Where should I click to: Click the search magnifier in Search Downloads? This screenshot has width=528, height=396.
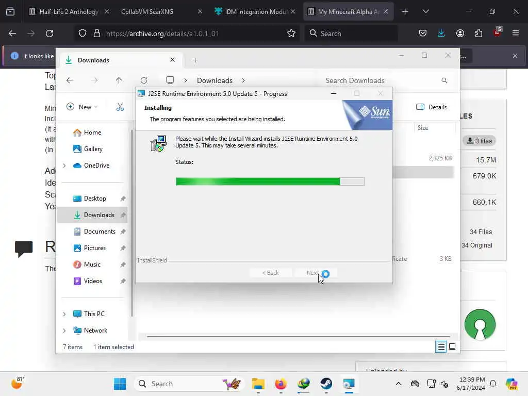point(444,80)
